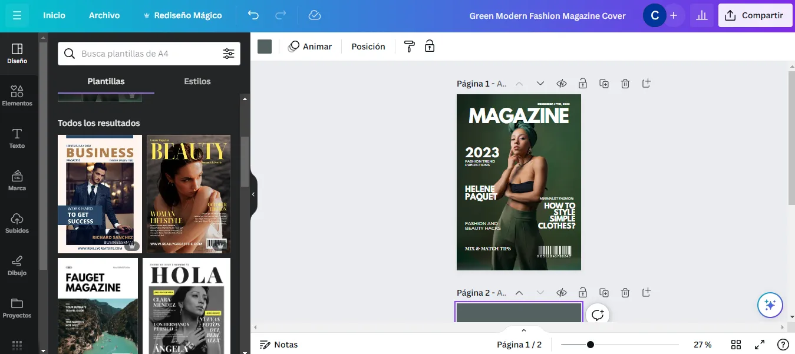Open the Dibujo tool
795x354 pixels.
[x=17, y=265]
